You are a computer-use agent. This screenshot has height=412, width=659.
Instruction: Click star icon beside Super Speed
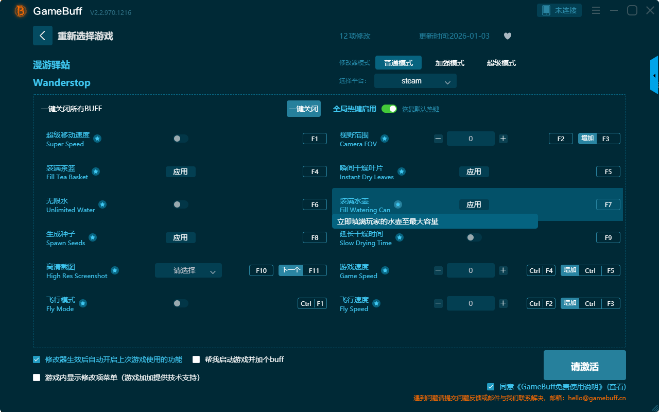[x=97, y=139]
